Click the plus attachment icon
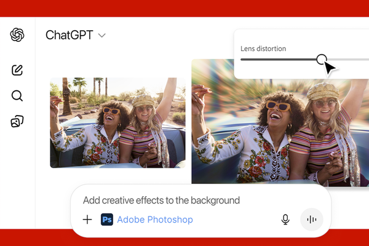Image resolution: width=369 pixels, height=246 pixels. point(87,220)
